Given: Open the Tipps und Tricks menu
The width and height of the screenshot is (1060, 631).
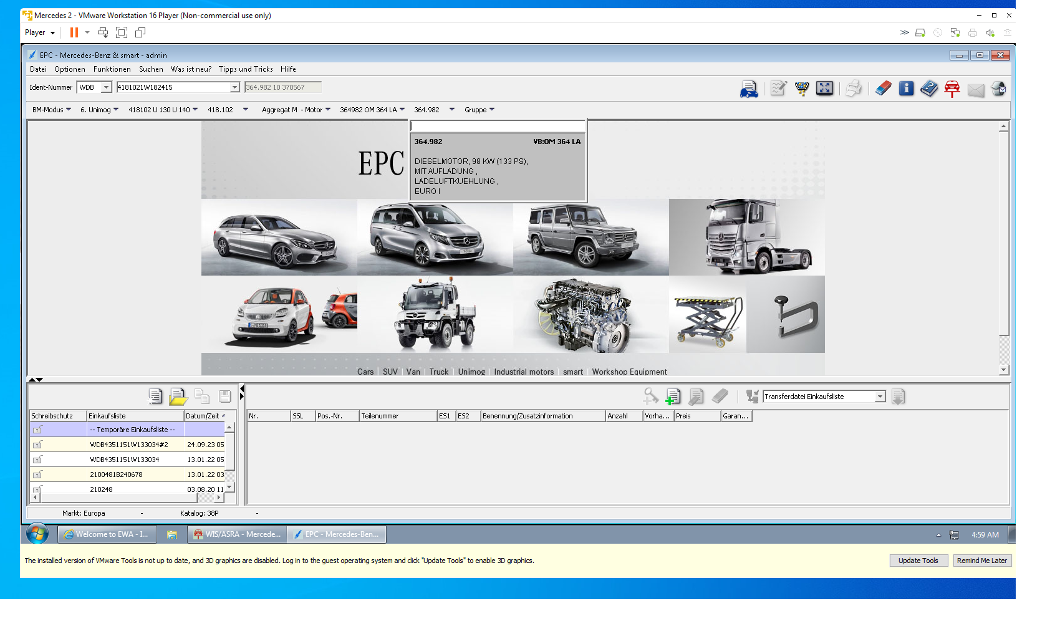Looking at the screenshot, I should click(x=246, y=69).
